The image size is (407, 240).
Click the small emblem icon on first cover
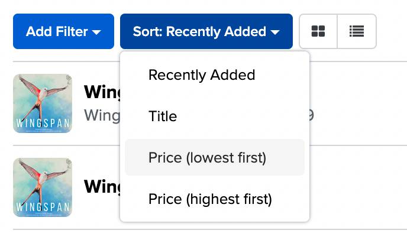tap(69, 79)
